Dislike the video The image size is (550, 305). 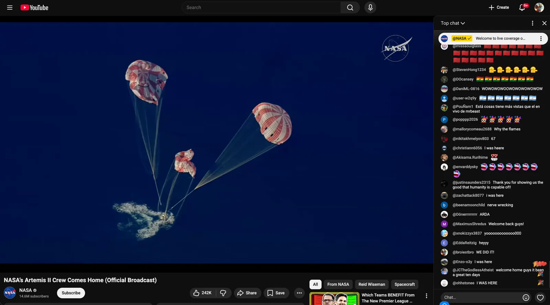point(223,293)
